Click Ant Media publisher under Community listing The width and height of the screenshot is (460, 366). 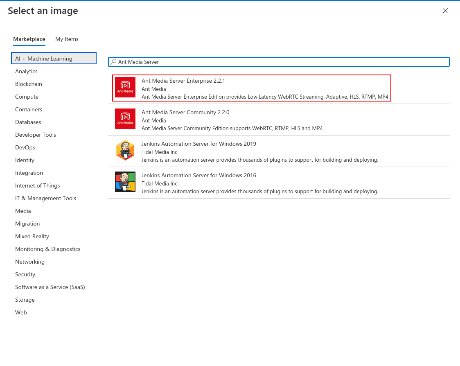(154, 120)
